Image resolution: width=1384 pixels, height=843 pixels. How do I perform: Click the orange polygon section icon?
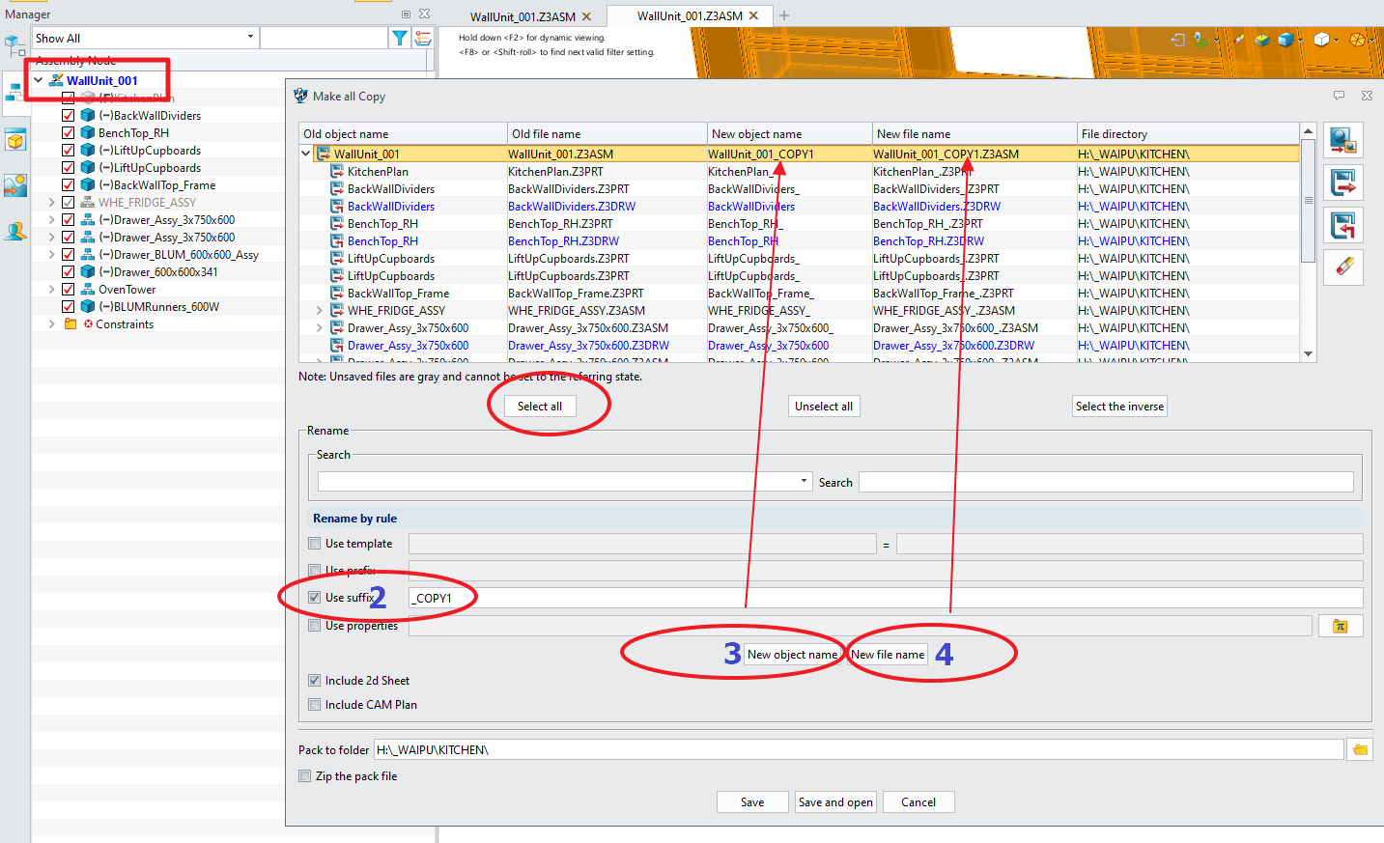[1357, 40]
